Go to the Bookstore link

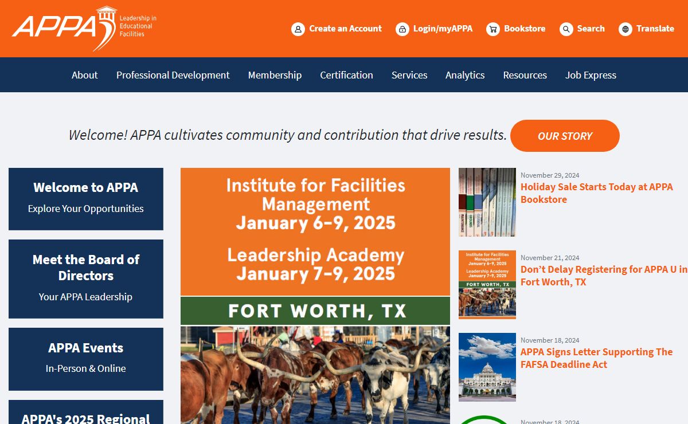pyautogui.click(x=525, y=29)
